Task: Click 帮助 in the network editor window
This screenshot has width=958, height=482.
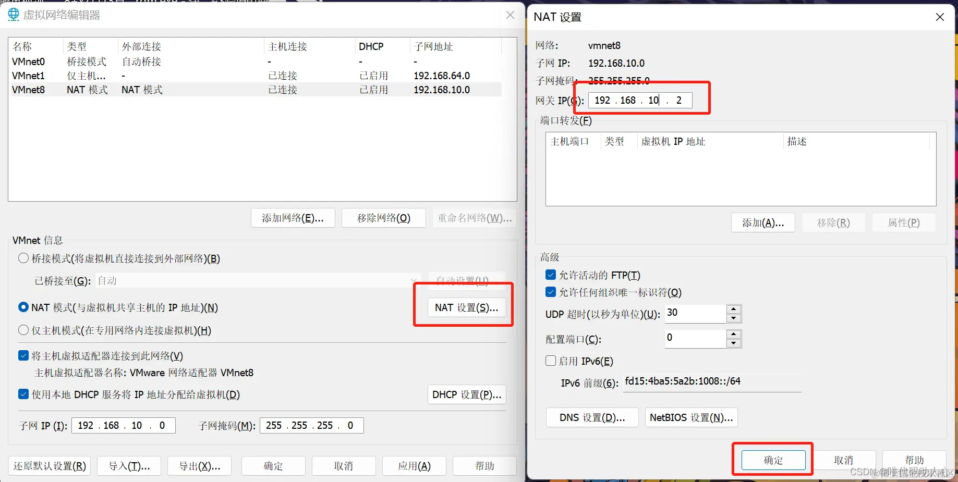Action: (x=484, y=466)
